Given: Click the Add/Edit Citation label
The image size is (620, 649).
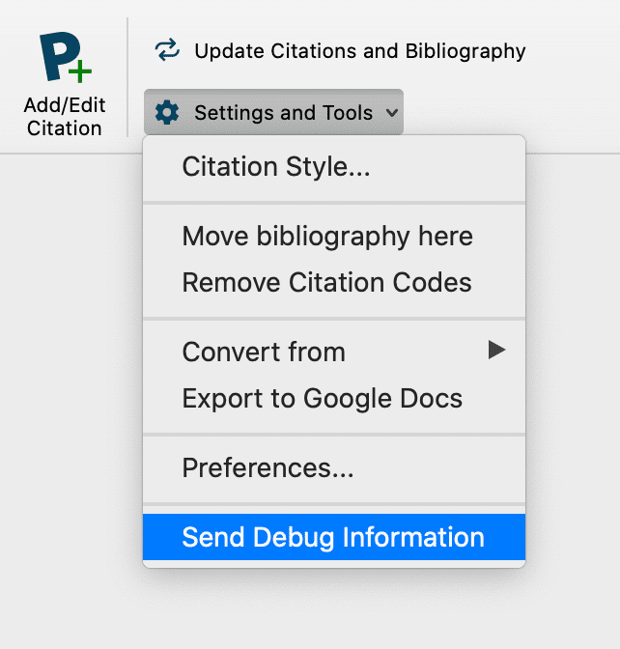Looking at the screenshot, I should (x=64, y=117).
